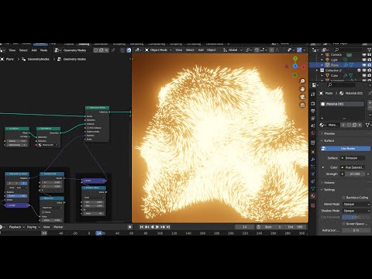Image resolution: width=372 pixels, height=279 pixels.
Task: Disable Plane render camera icon in outliner
Action: [x=369, y=65]
